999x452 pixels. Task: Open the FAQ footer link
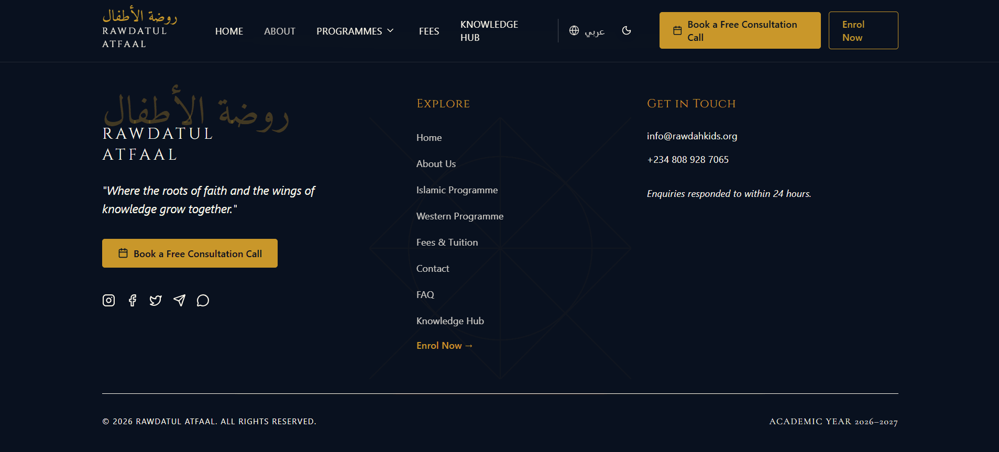425,295
